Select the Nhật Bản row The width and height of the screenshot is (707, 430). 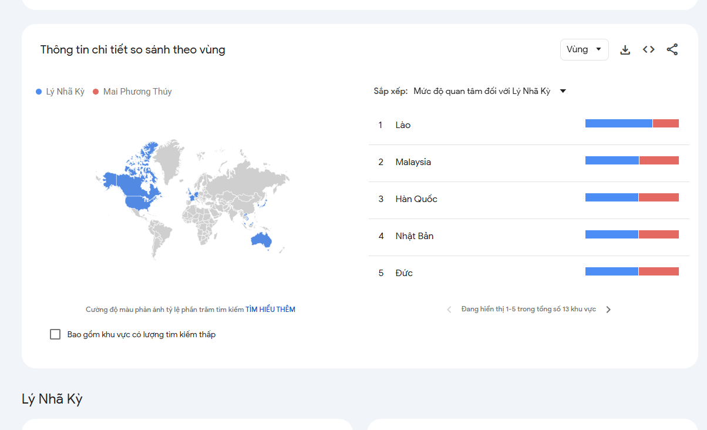point(528,236)
